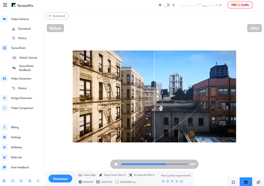Click the TensorShots sidebar icon

pyautogui.click(x=5, y=48)
